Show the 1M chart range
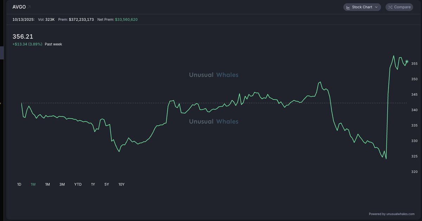This screenshot has width=422, height=221. 47,184
